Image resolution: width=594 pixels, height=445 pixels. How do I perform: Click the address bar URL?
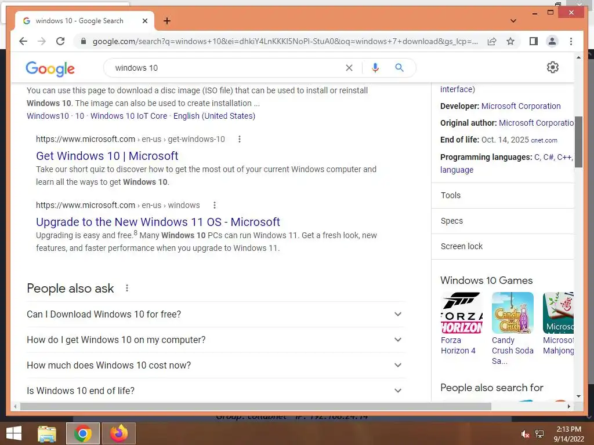tap(285, 41)
